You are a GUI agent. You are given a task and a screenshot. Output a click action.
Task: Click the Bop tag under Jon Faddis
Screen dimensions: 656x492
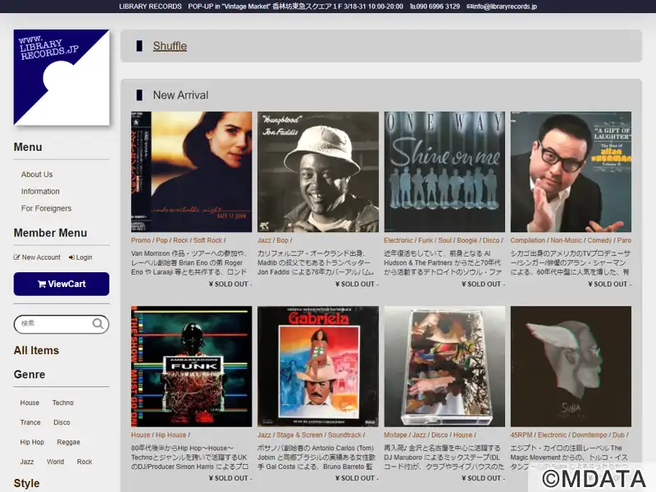click(x=282, y=240)
